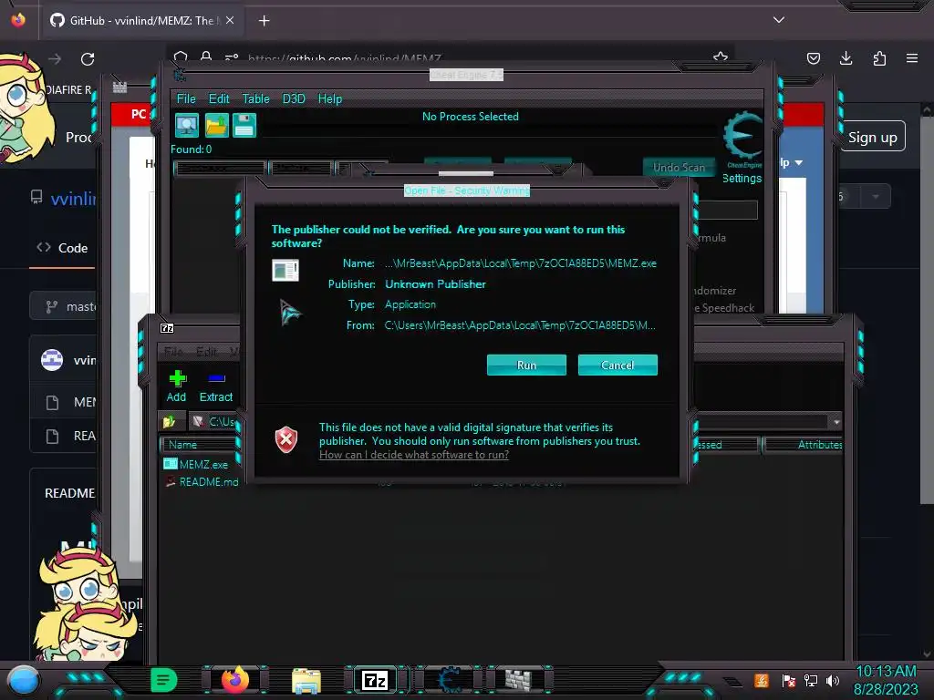
Task: Click the Sign up button on GitHub
Action: pos(873,137)
